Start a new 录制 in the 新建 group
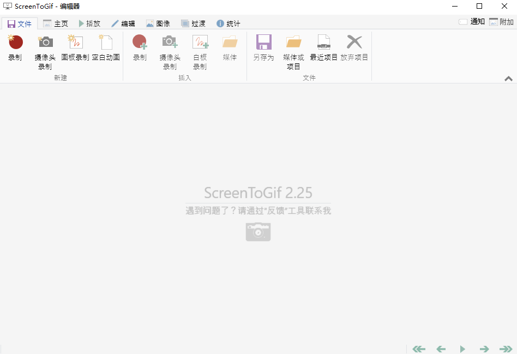The height and width of the screenshot is (354, 517). point(15,48)
